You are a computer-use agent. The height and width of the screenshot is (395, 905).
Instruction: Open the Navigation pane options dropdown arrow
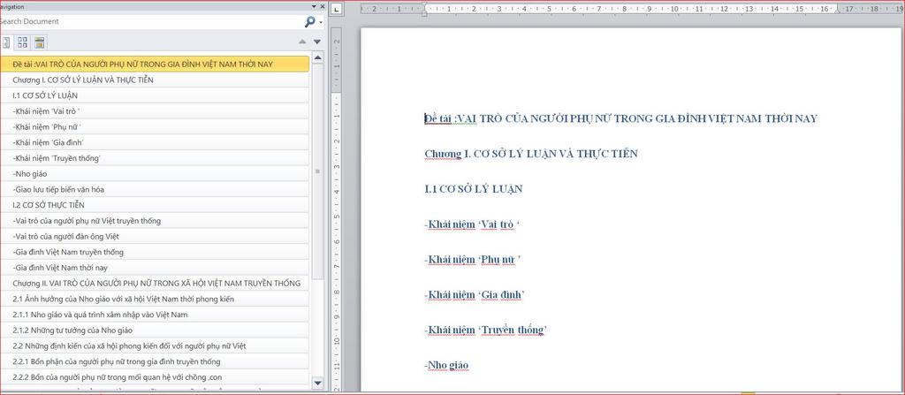click(314, 6)
